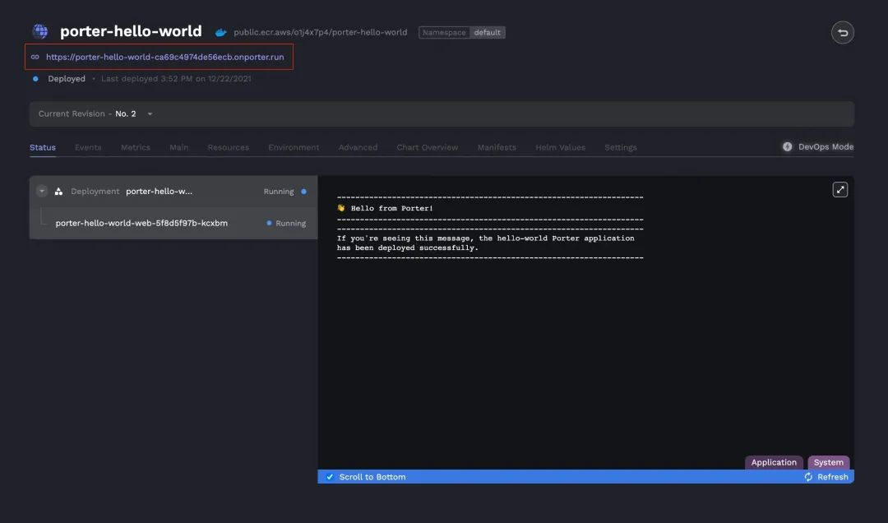
Task: Switch to the Events tab
Action: (x=88, y=147)
